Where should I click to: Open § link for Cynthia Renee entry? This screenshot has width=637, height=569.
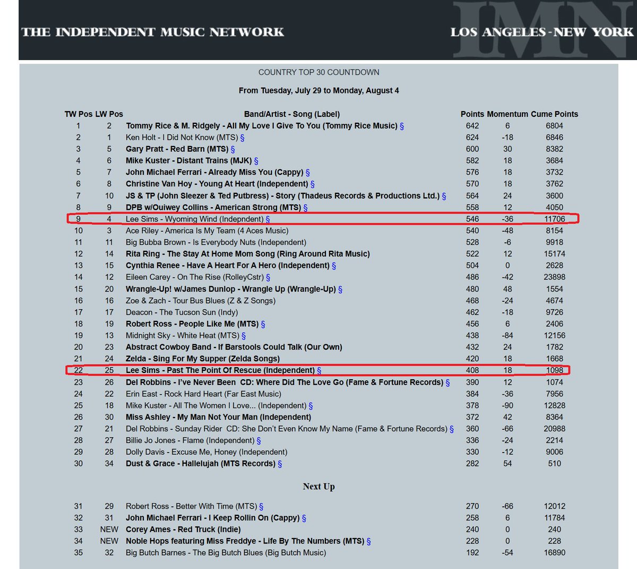pos(334,266)
